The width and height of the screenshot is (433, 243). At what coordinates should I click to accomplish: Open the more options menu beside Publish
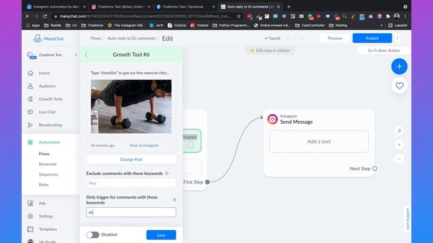tap(397, 38)
